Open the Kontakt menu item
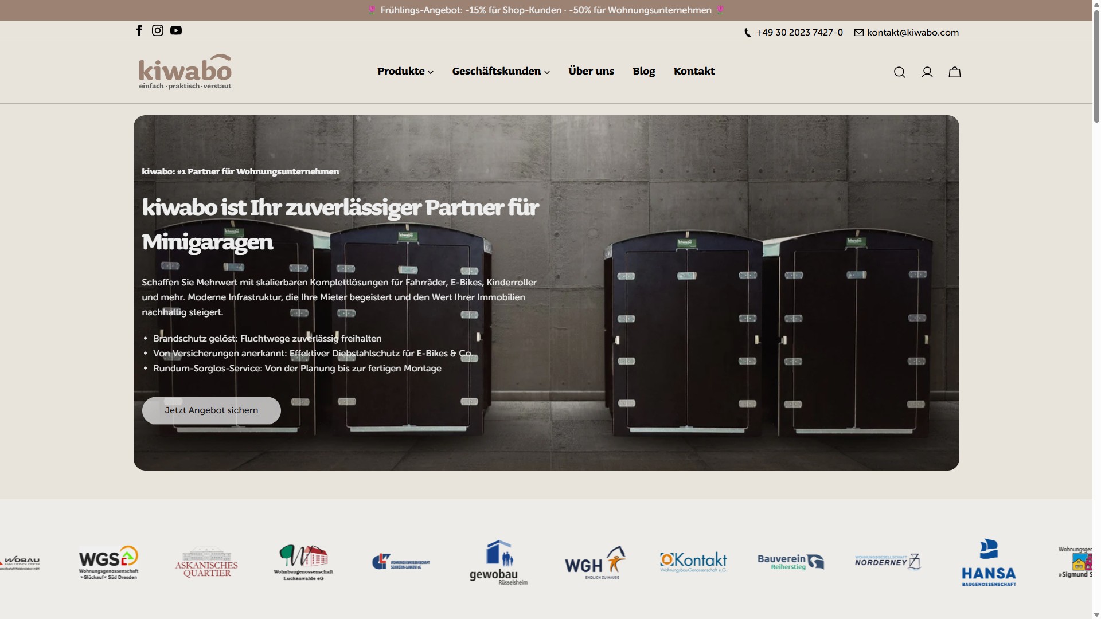This screenshot has height=619, width=1101. point(694,72)
